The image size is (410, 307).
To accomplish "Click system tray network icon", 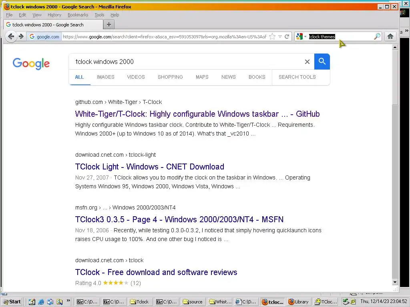I will click(346, 302).
